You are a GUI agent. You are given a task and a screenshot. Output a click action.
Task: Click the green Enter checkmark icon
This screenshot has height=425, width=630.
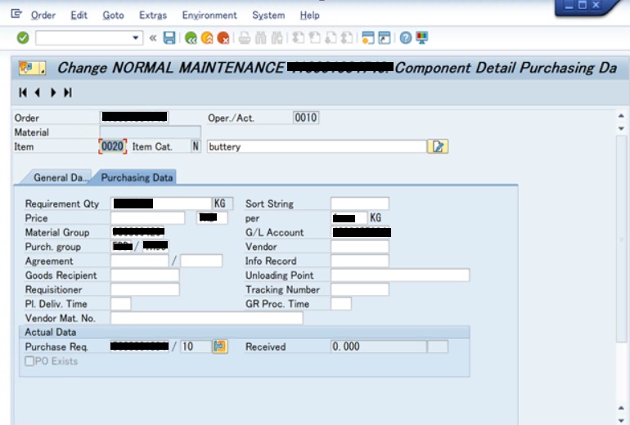[x=23, y=38]
